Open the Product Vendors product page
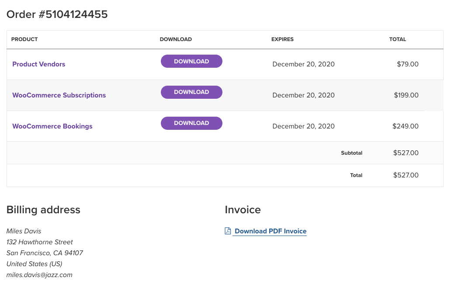This screenshot has width=451, height=288. (x=38, y=64)
